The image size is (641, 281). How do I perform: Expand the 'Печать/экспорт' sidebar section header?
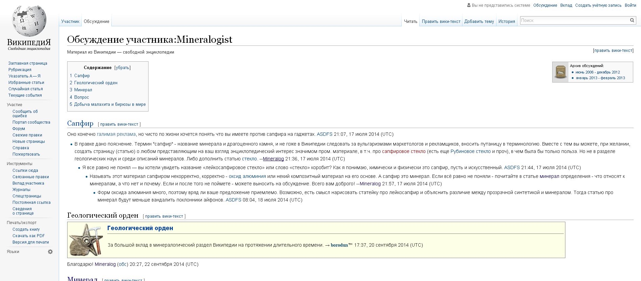[x=22, y=223]
